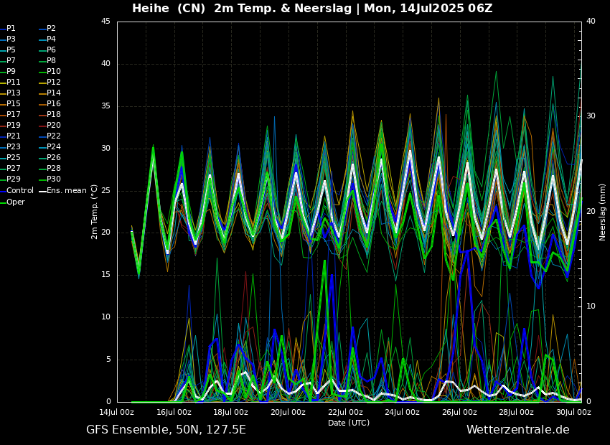Select the P15 legend entry
Image resolution: width=610 pixels, height=445 pixels.
14,104
